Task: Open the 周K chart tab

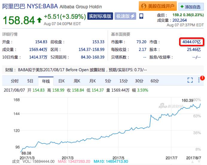Action: click(x=77, y=81)
